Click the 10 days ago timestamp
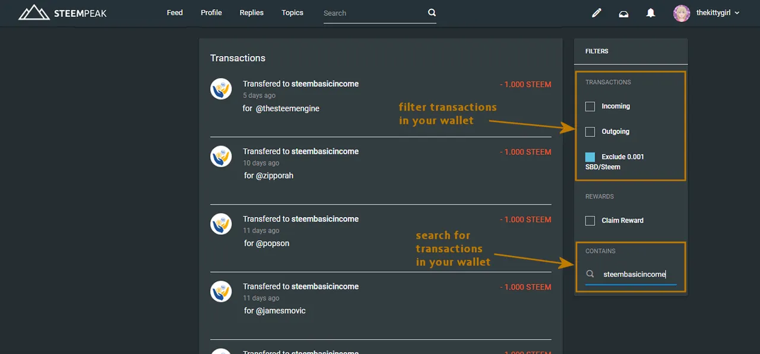The width and height of the screenshot is (760, 354). (x=261, y=163)
